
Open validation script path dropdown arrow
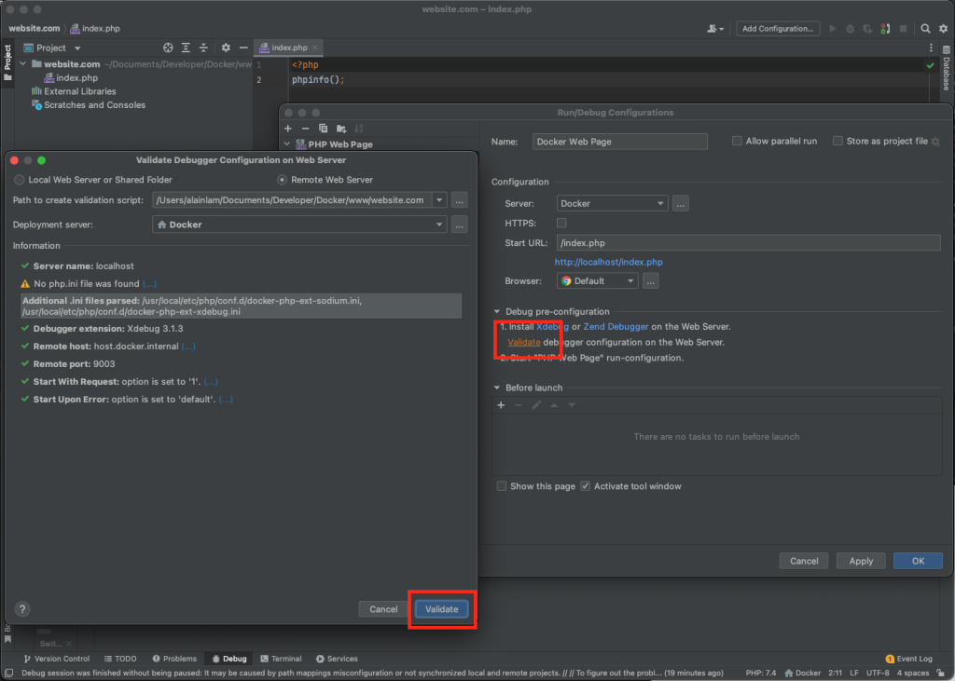[x=439, y=200]
